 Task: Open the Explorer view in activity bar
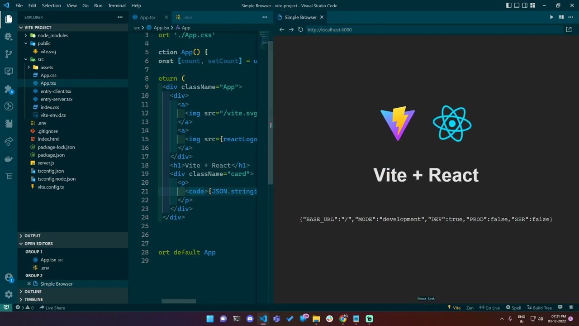(x=9, y=19)
